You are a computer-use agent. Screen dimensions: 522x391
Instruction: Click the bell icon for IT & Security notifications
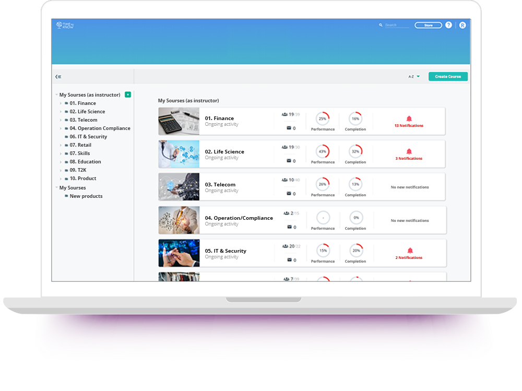tap(409, 250)
